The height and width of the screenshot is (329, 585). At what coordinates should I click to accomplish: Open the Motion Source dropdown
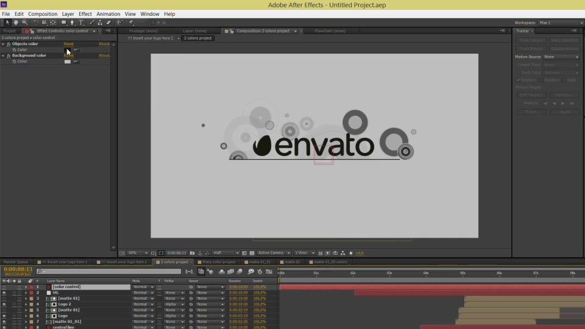tap(561, 57)
